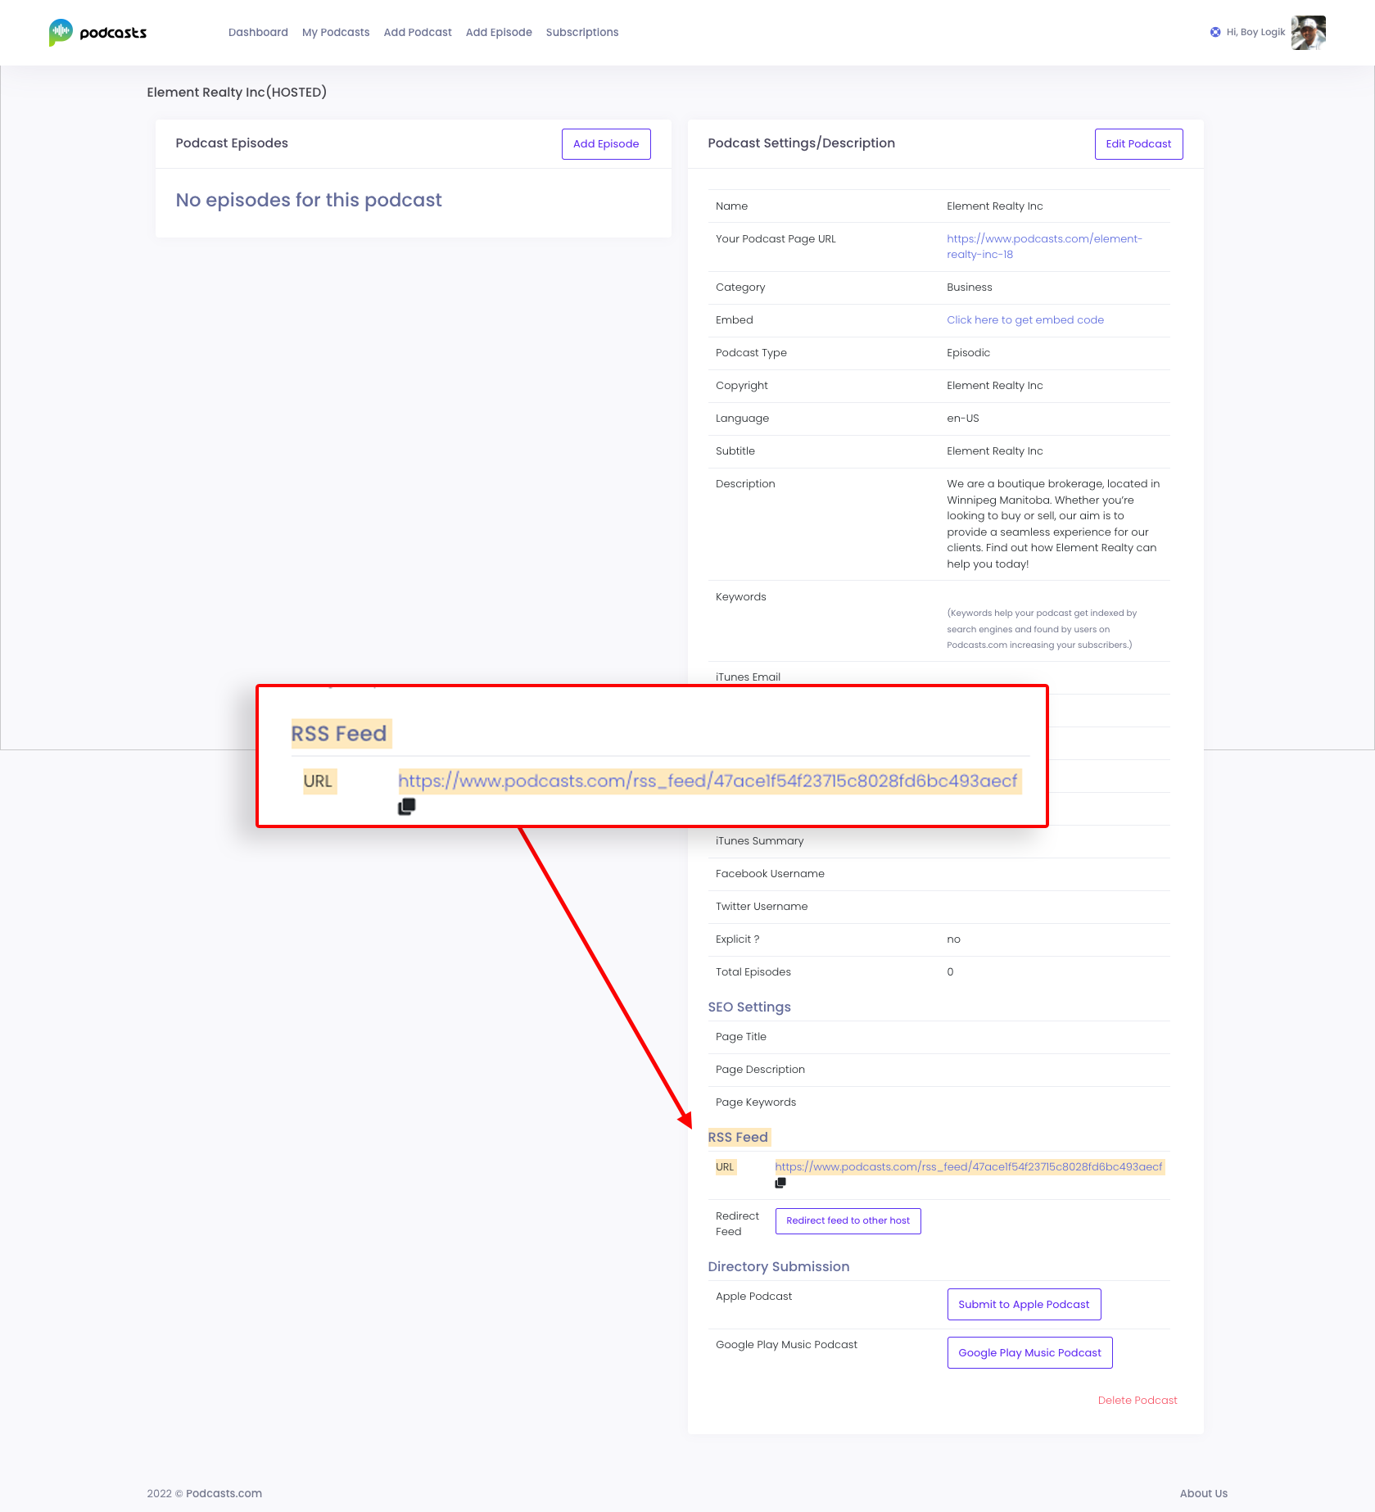Click the Podcasts logo
Screen dimensions: 1375x1512
click(97, 33)
